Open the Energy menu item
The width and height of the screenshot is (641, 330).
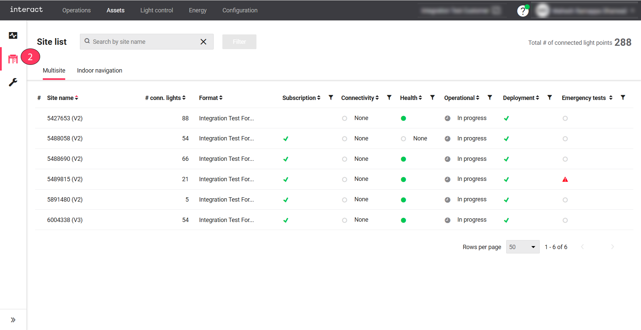tap(198, 10)
